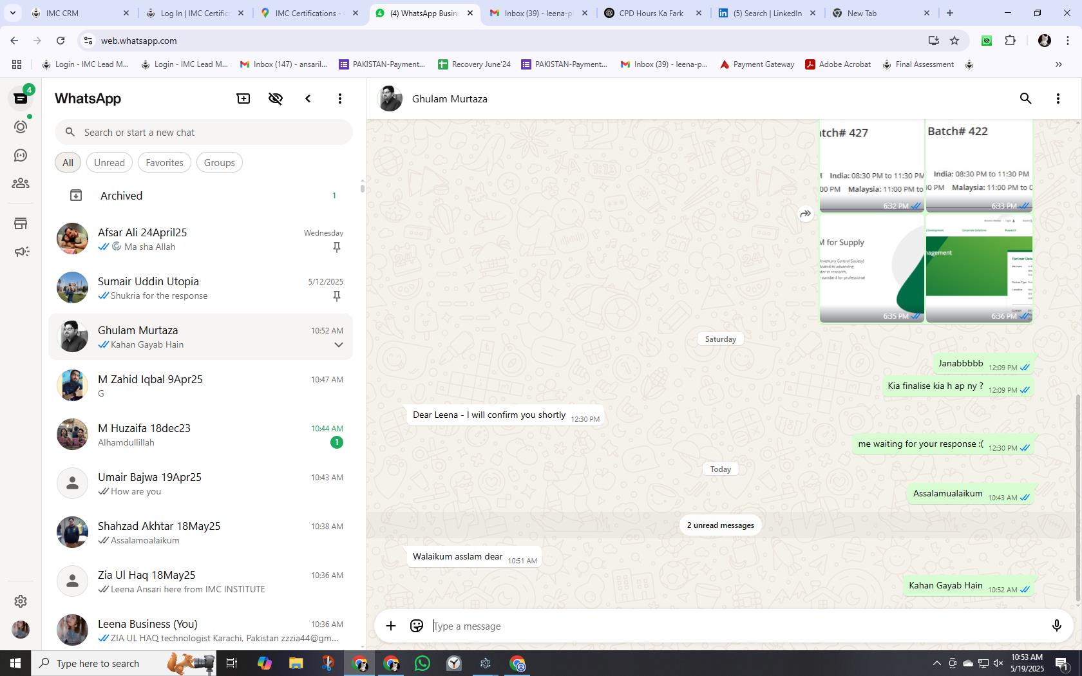Open Payment Gateway bookmark
Image resolution: width=1082 pixels, height=676 pixels.
[x=757, y=64]
